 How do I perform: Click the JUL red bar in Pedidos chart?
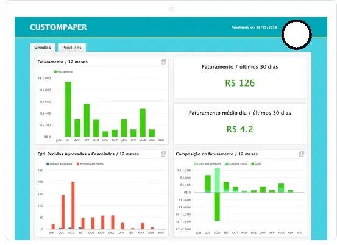coord(63,212)
